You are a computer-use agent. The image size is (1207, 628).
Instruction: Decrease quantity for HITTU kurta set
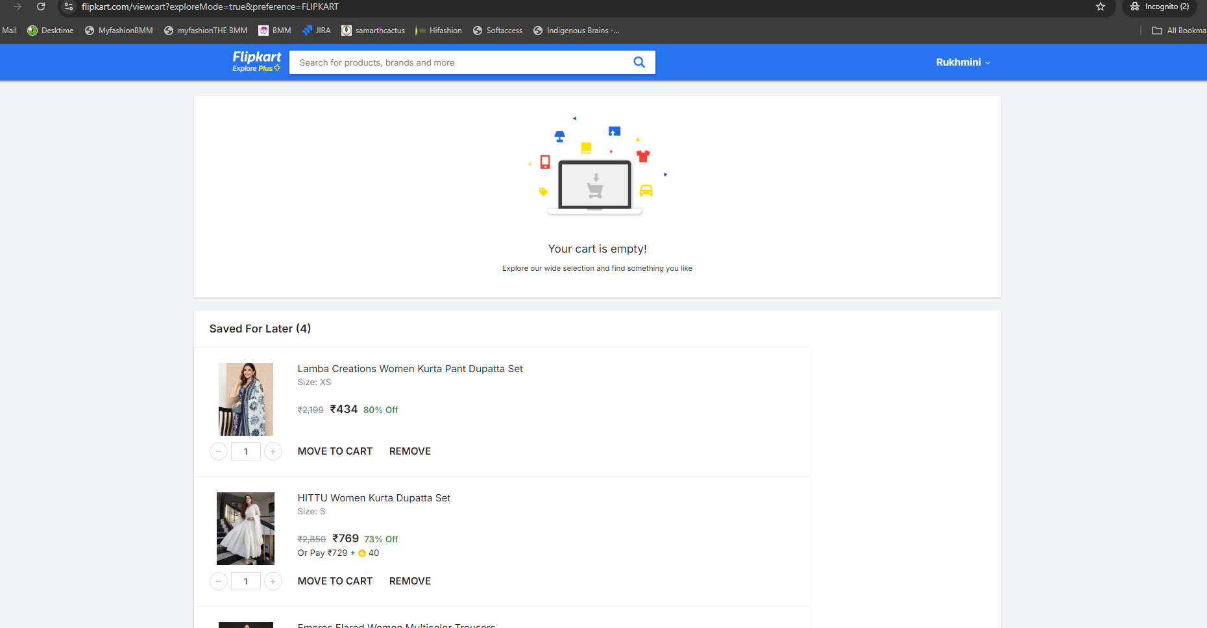coord(219,581)
